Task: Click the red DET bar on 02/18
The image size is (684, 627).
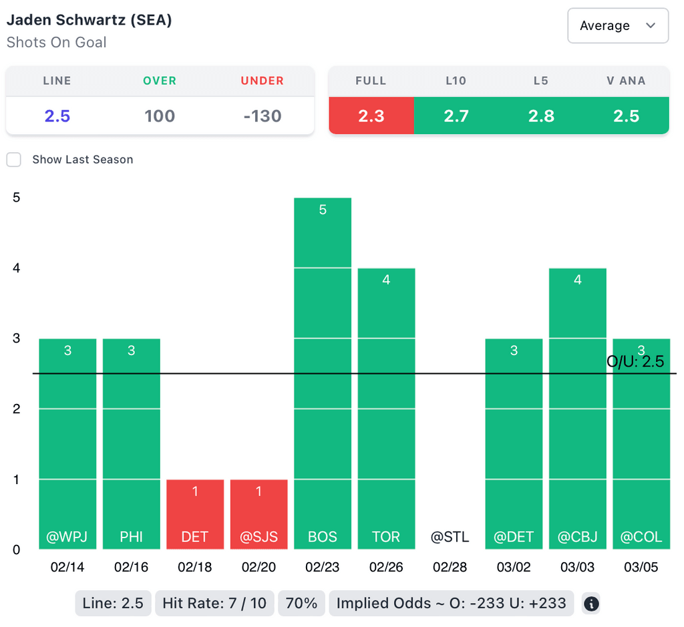Action: click(195, 514)
